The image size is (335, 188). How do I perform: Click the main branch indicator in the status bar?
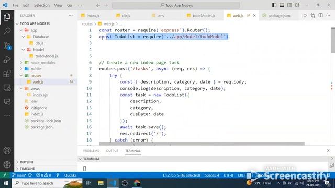click(19, 175)
